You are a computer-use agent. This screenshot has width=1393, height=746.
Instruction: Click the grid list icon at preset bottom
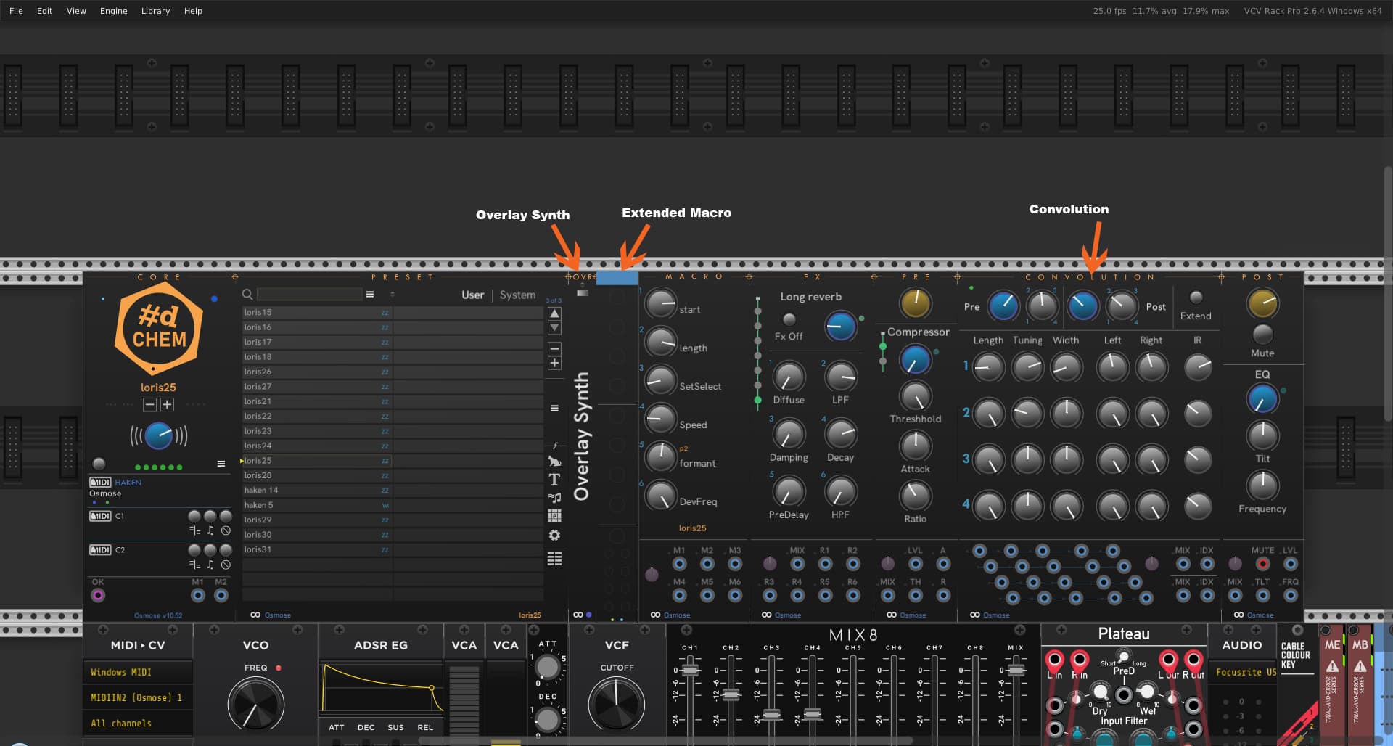[554, 559]
